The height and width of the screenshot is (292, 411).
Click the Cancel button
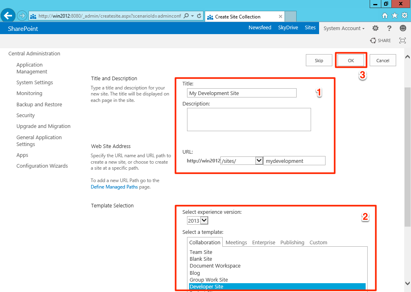383,60
